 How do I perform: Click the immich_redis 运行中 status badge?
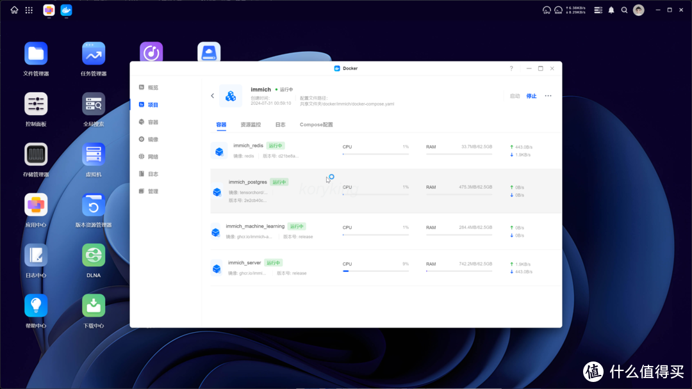(276, 146)
